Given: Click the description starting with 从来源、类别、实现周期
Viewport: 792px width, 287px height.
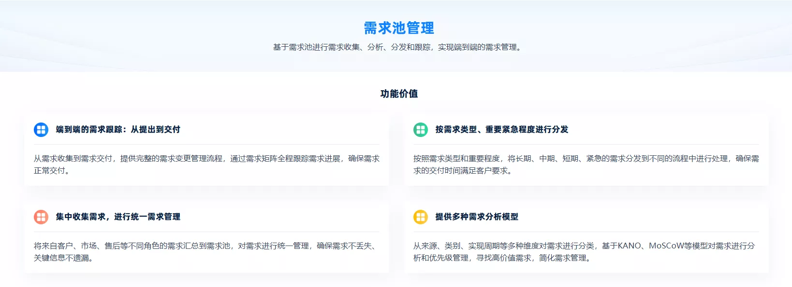Looking at the screenshot, I should pyautogui.click(x=584, y=252).
